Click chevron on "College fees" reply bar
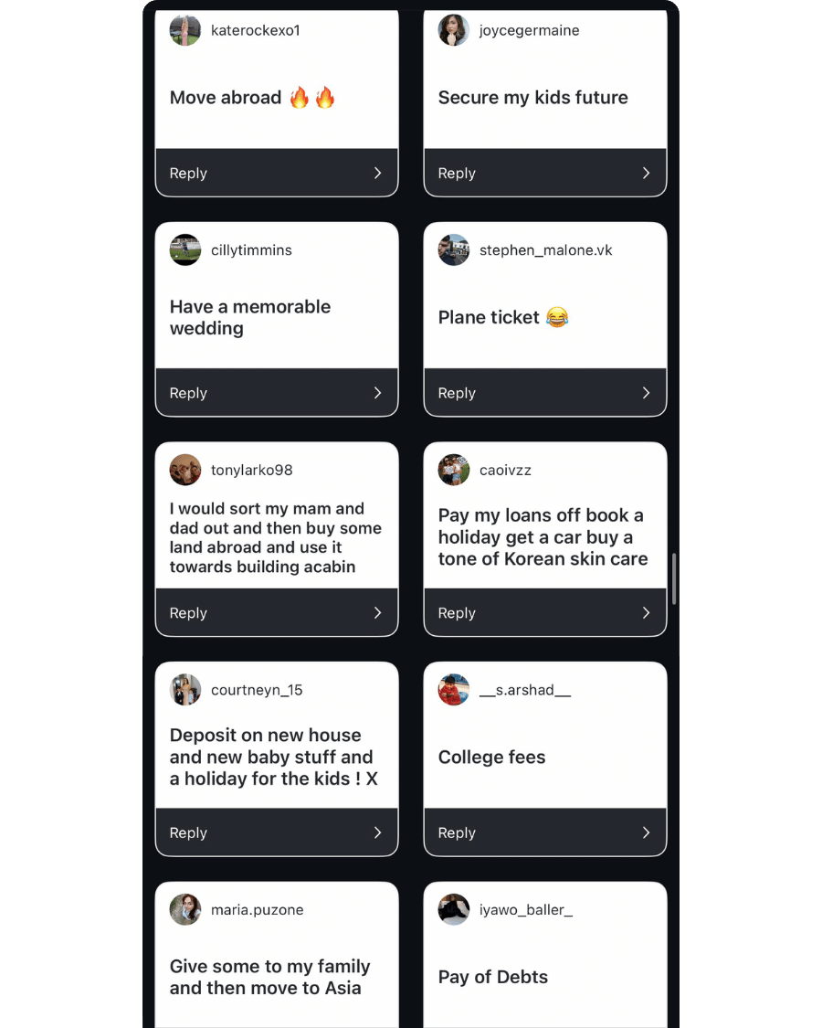 [x=646, y=832]
